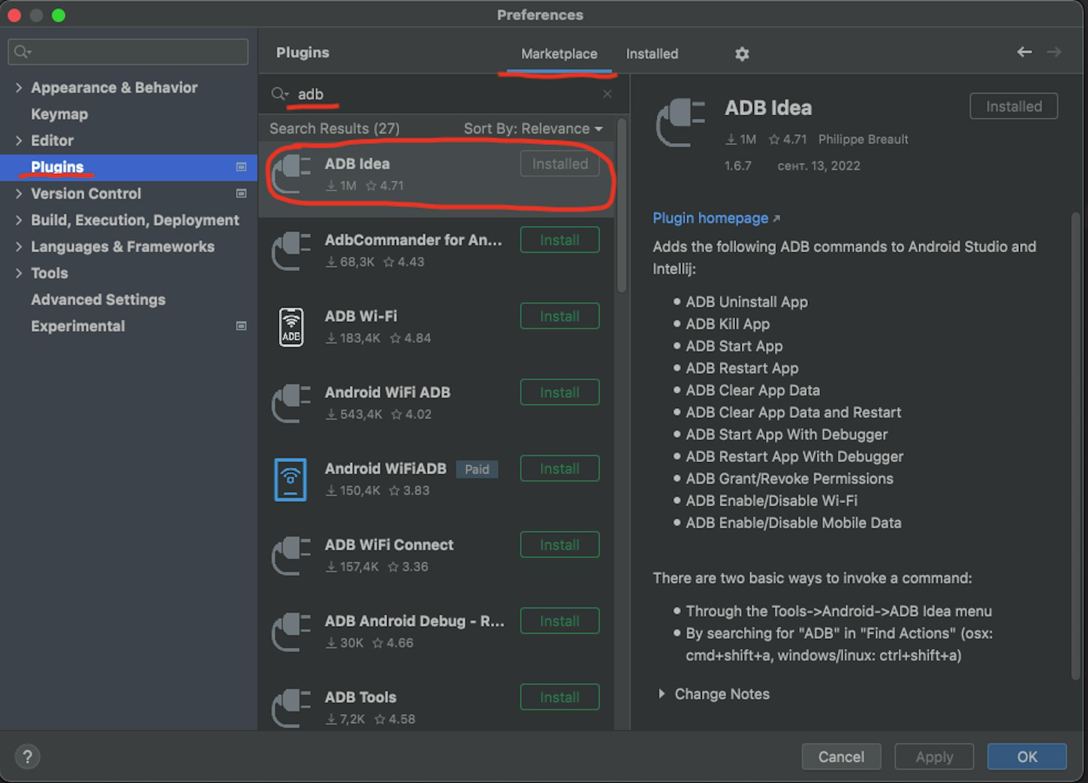Expand Appearance & Behavior settings group
1088x783 pixels.
(x=19, y=88)
